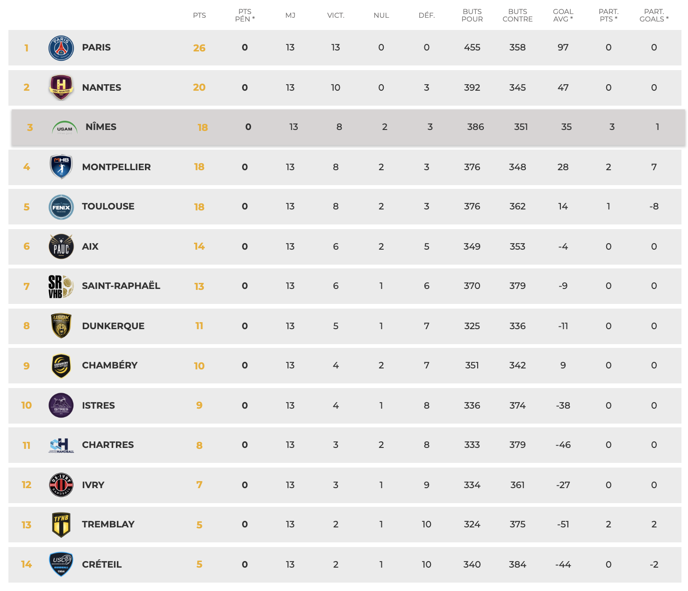Click the BUTS POUR column header
This screenshot has height=591, width=688.
click(472, 15)
